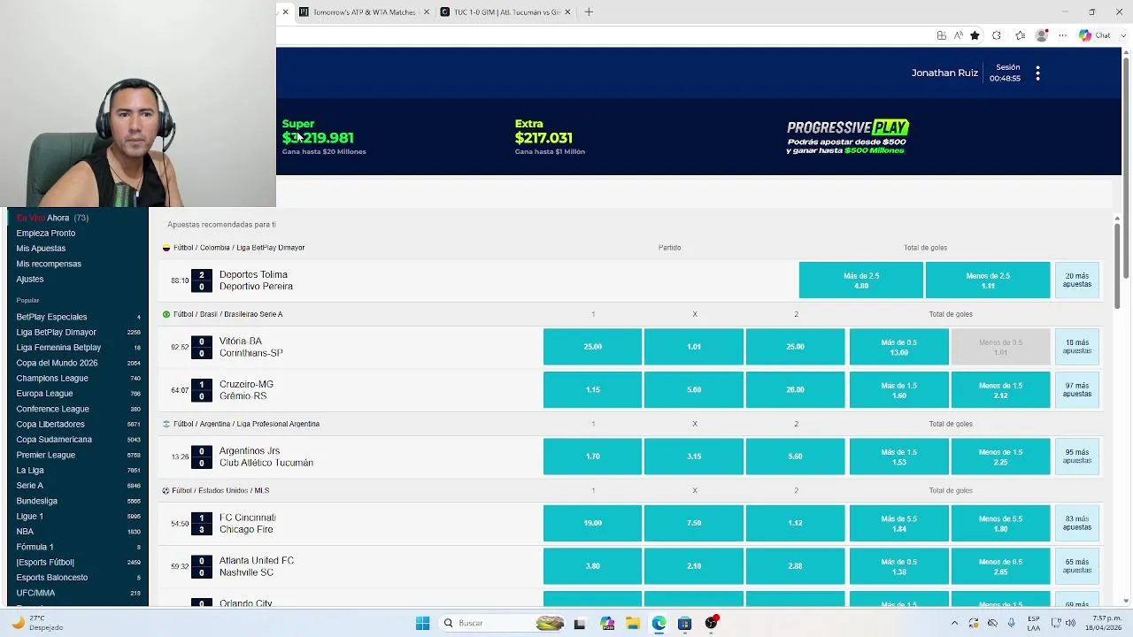Open Edge settings and more menu

pos(1063,35)
